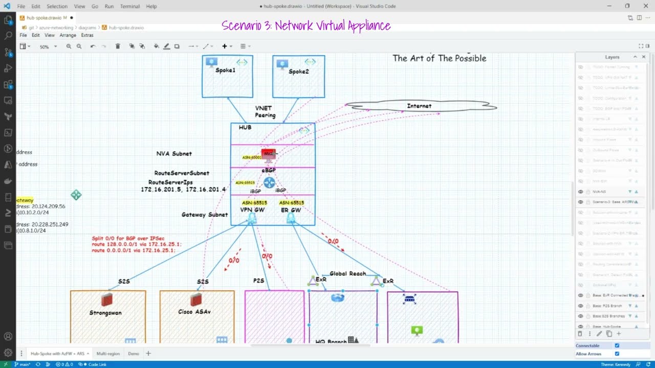Open the VS Code Selection menu
This screenshot has width=655, height=368.
57,6
